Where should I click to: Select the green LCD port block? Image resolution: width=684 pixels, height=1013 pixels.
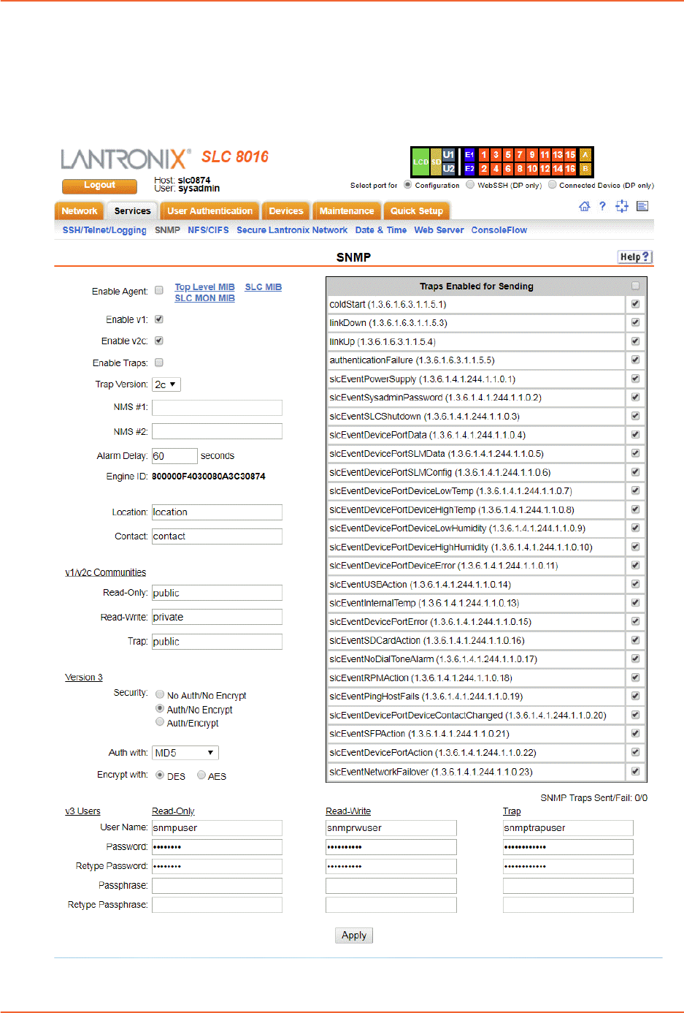420,162
